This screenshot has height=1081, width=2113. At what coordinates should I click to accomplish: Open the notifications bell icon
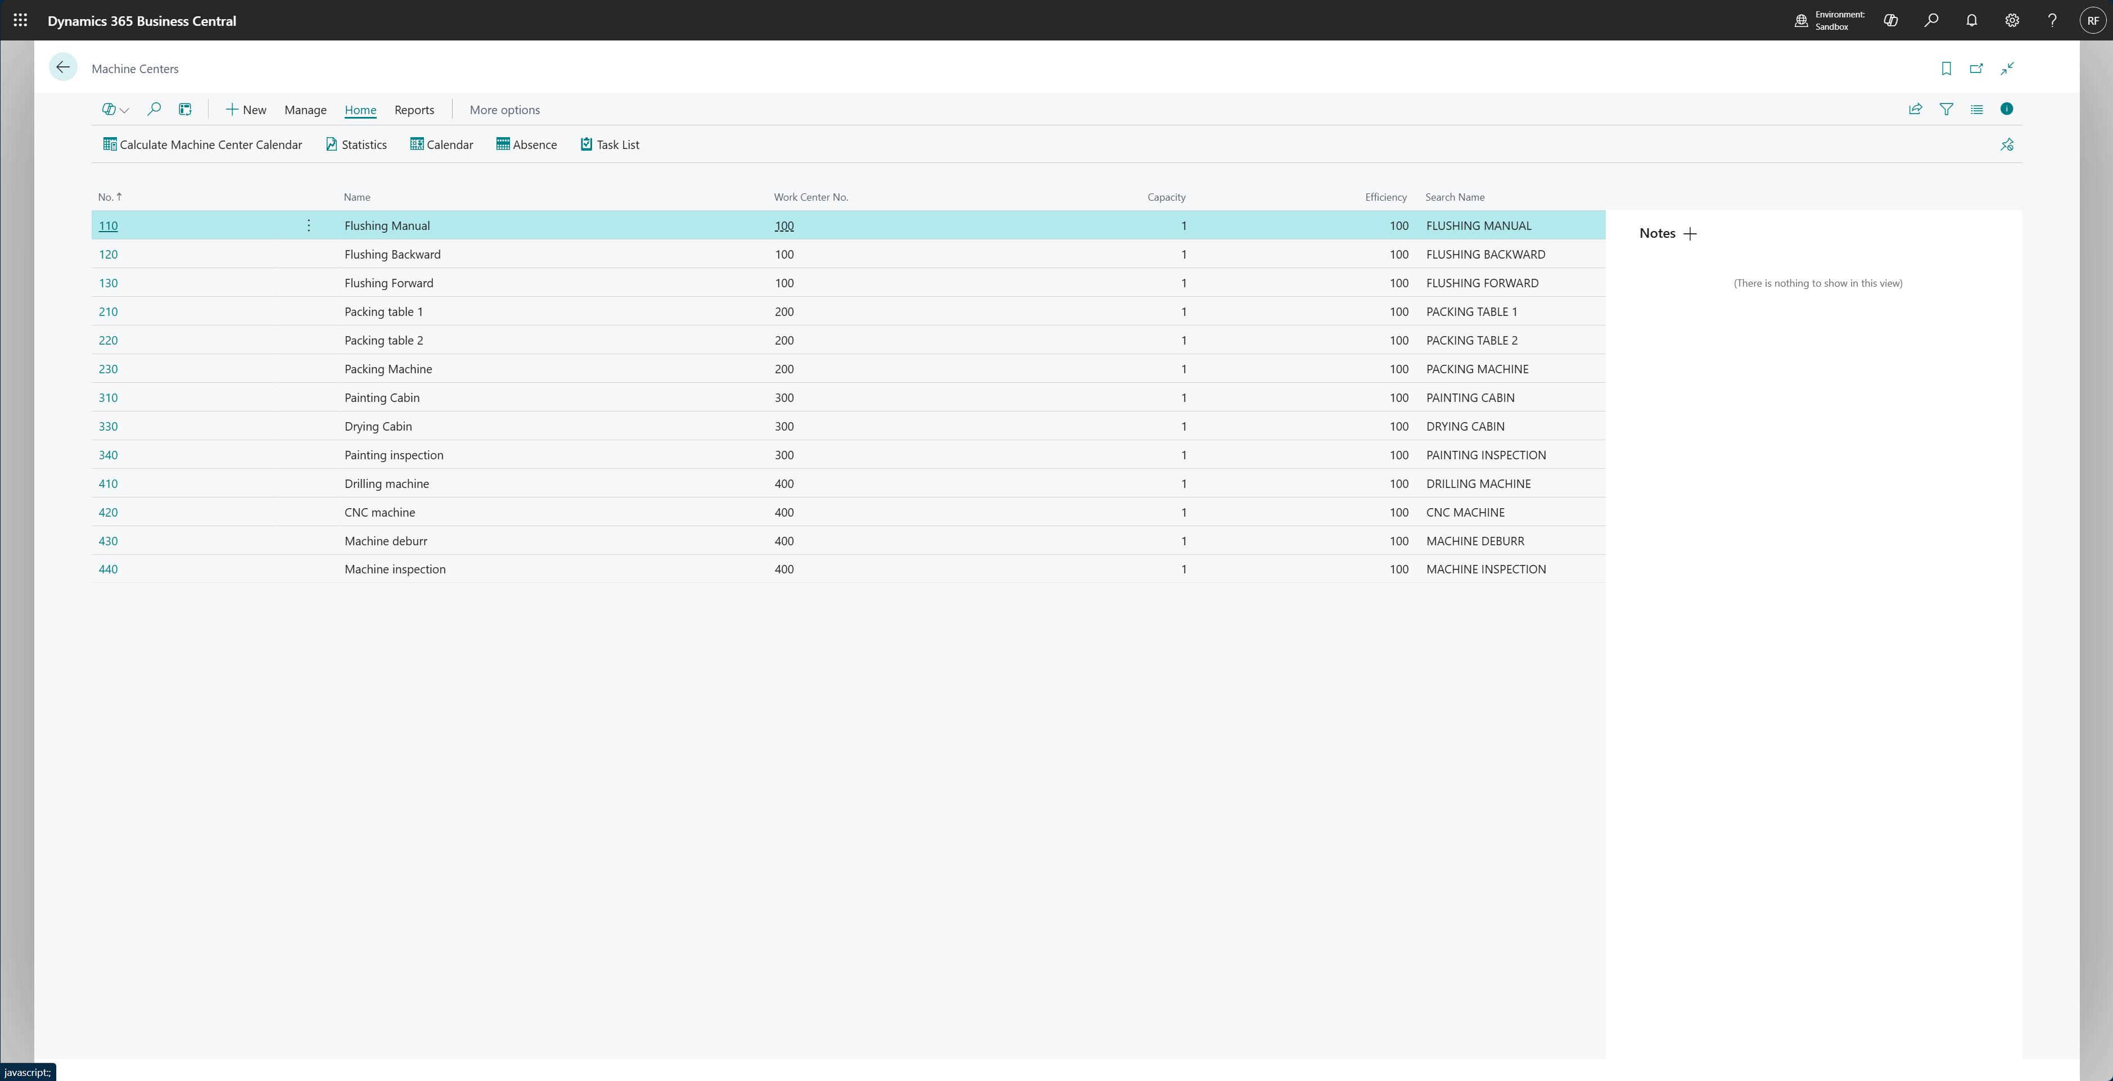click(1971, 20)
